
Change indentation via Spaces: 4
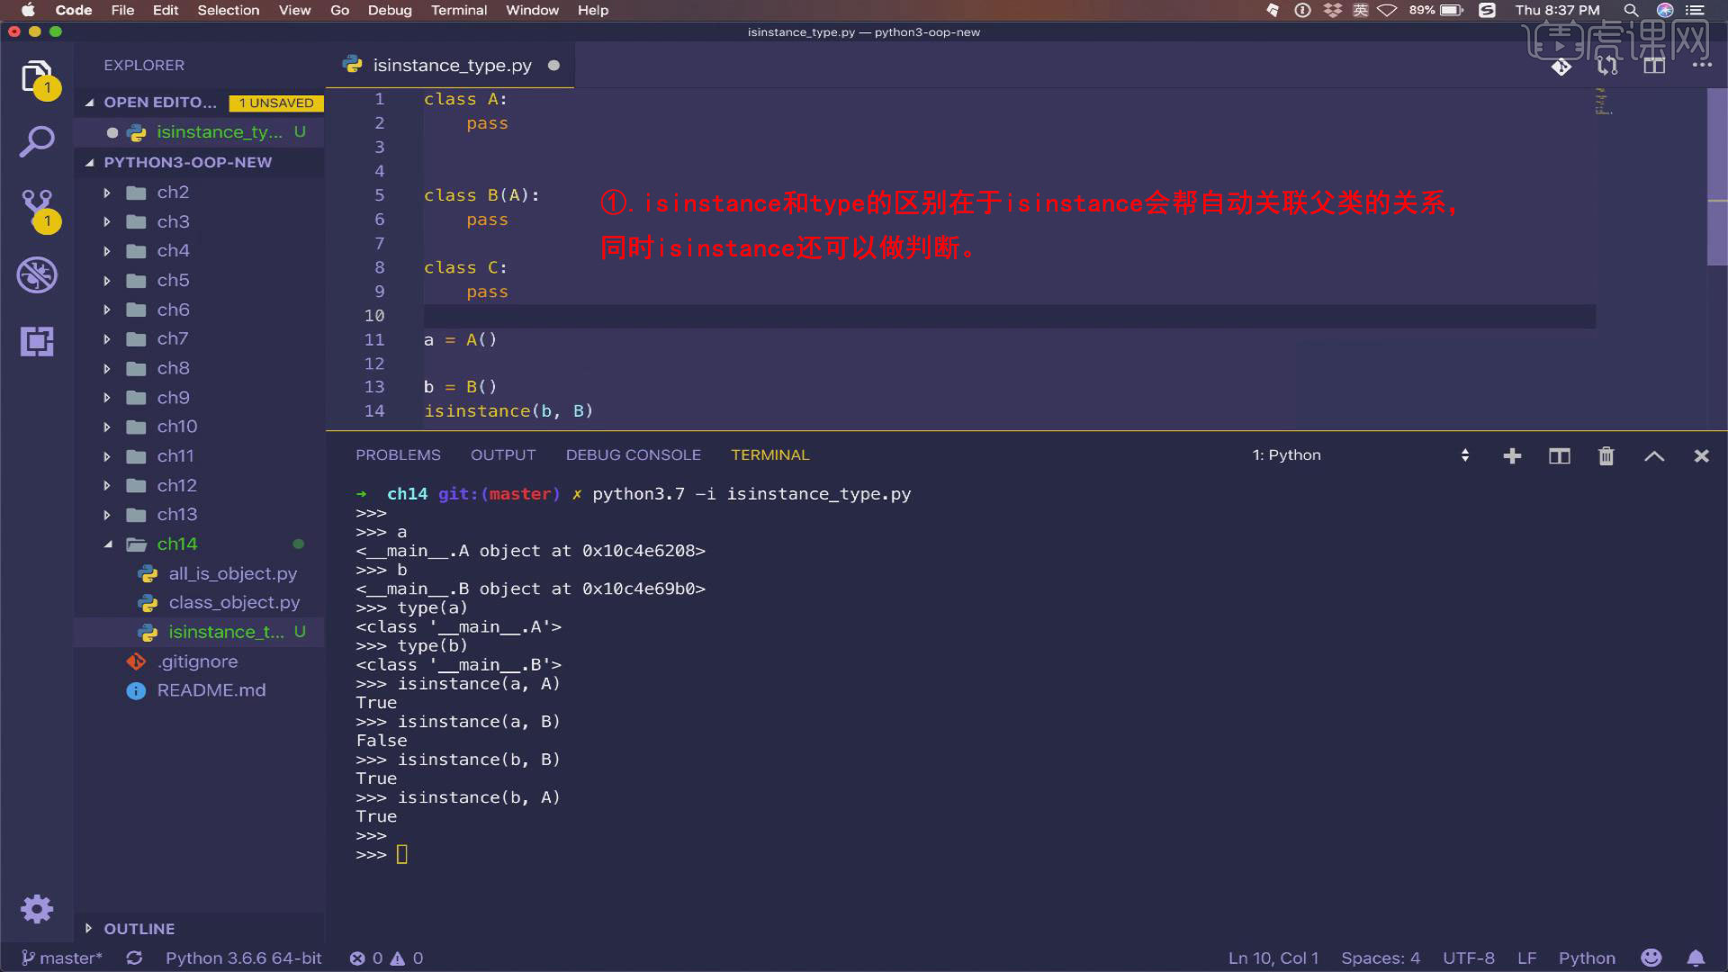click(1381, 958)
